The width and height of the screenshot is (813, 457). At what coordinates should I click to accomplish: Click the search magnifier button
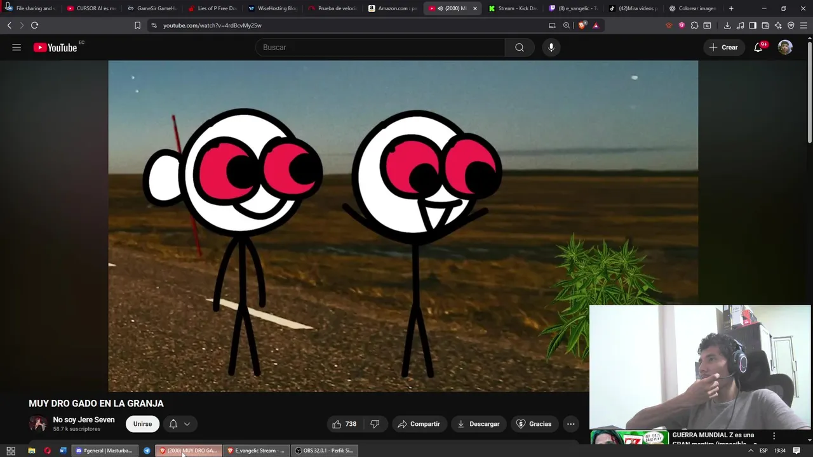pyautogui.click(x=520, y=48)
